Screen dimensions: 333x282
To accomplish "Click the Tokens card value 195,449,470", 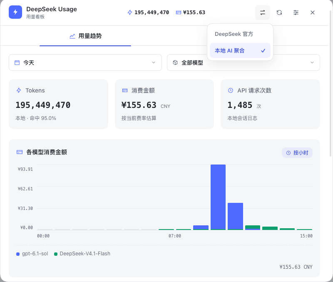I will coord(43,105).
